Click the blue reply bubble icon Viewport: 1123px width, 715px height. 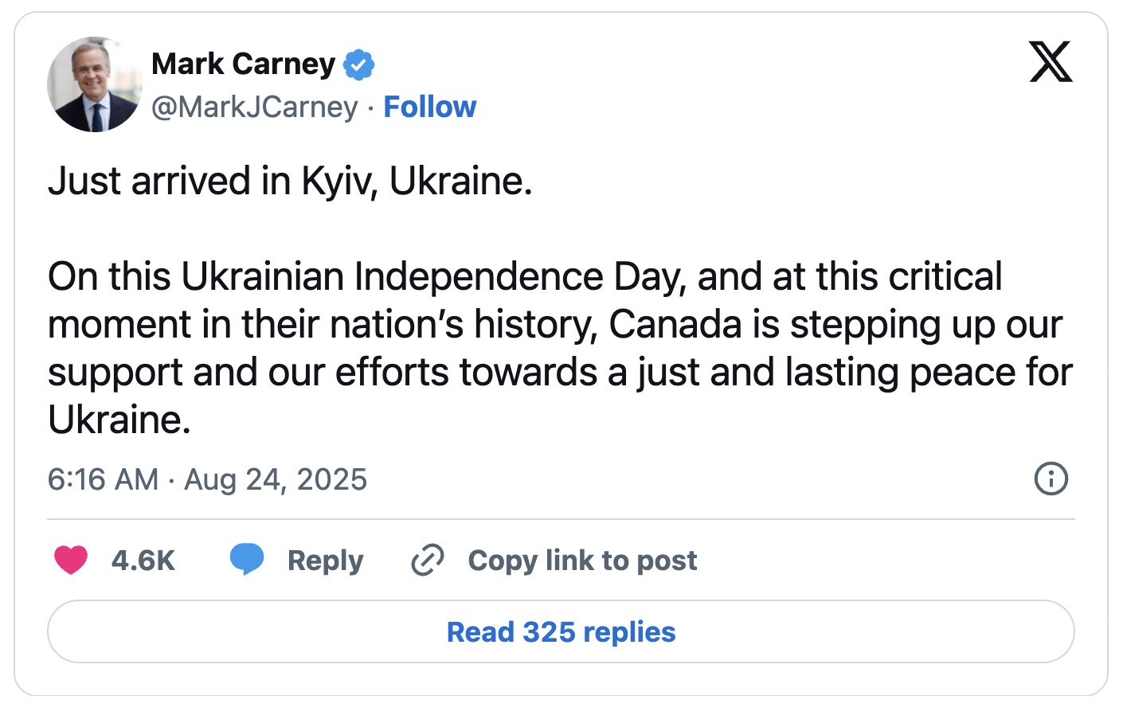tap(247, 559)
